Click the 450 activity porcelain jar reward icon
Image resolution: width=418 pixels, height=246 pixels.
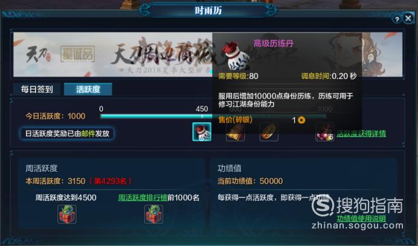(x=202, y=132)
